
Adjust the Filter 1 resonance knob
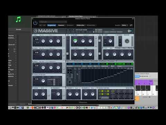point(90,41)
